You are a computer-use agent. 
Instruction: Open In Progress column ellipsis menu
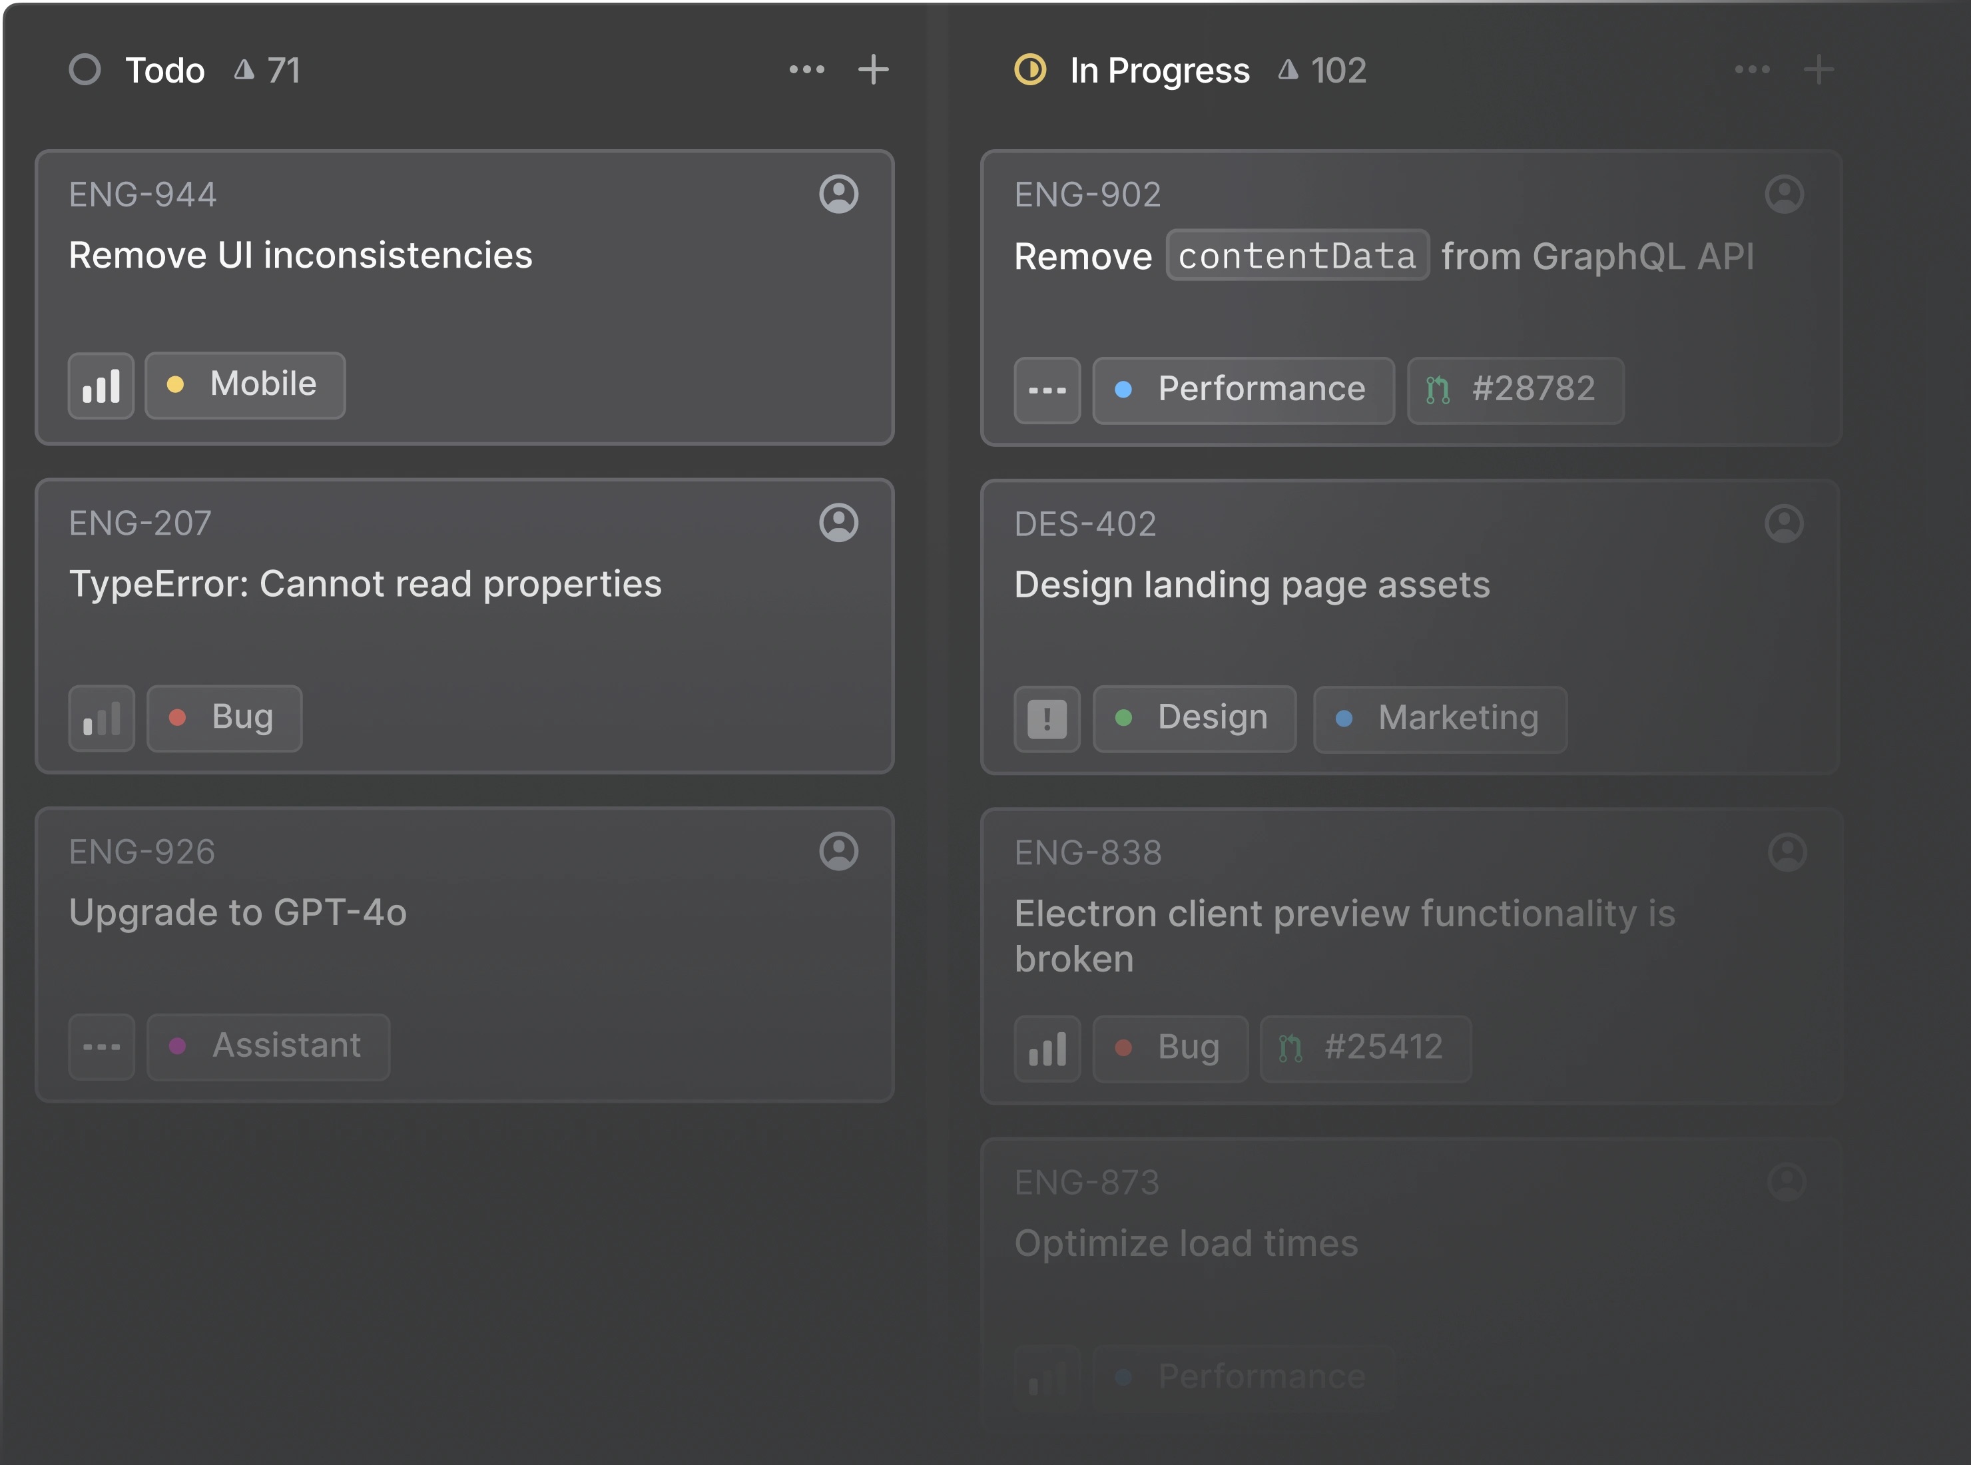[1751, 70]
